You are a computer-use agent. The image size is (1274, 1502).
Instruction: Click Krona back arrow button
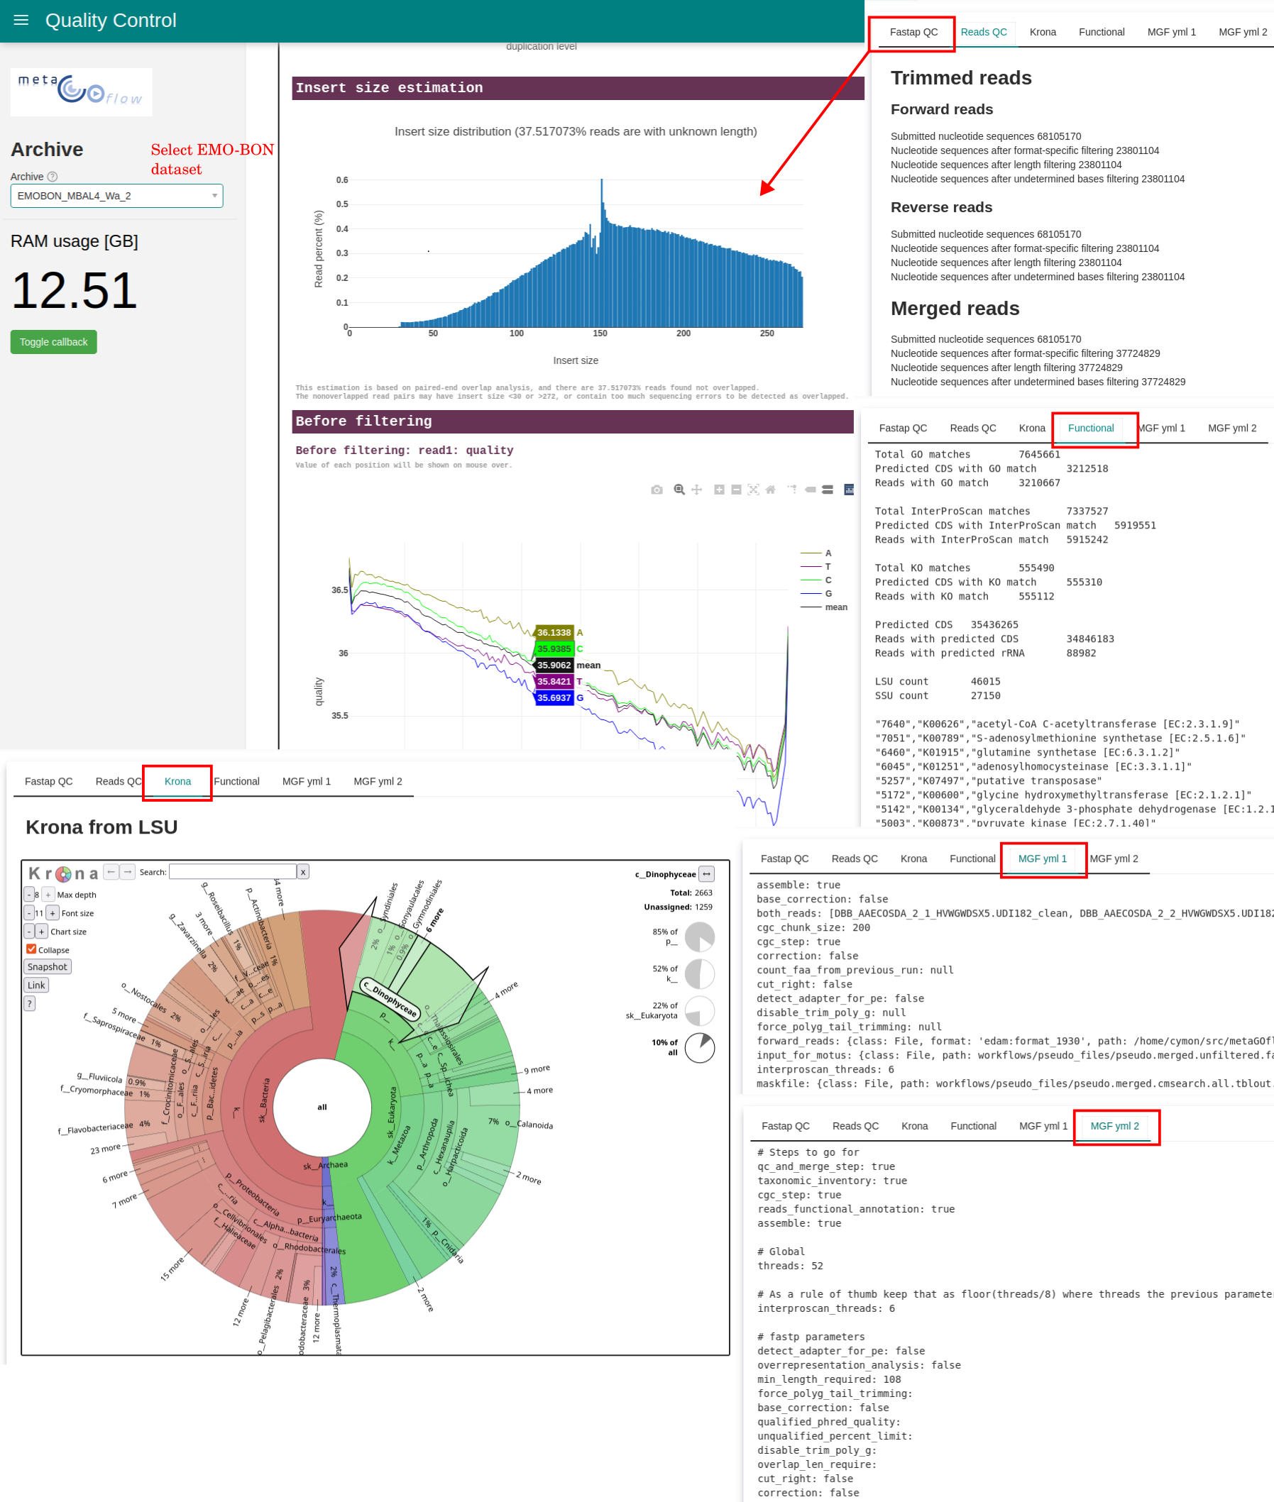click(111, 871)
